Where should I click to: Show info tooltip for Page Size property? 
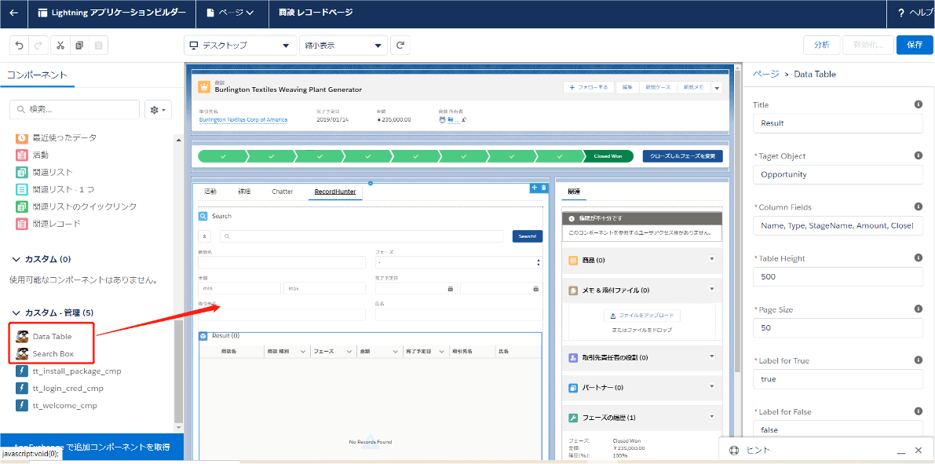point(919,309)
